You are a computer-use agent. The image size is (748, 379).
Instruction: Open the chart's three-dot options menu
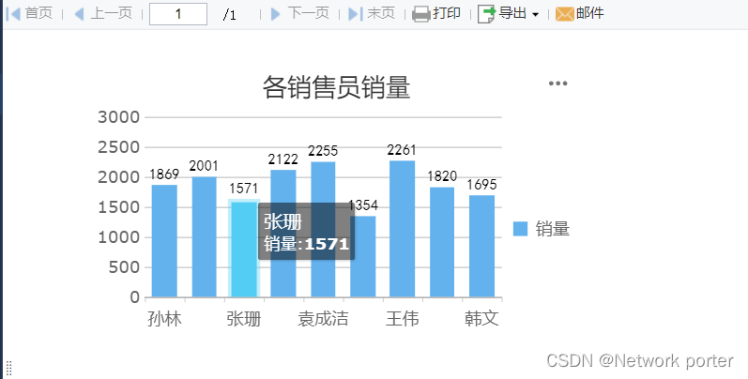point(557,83)
